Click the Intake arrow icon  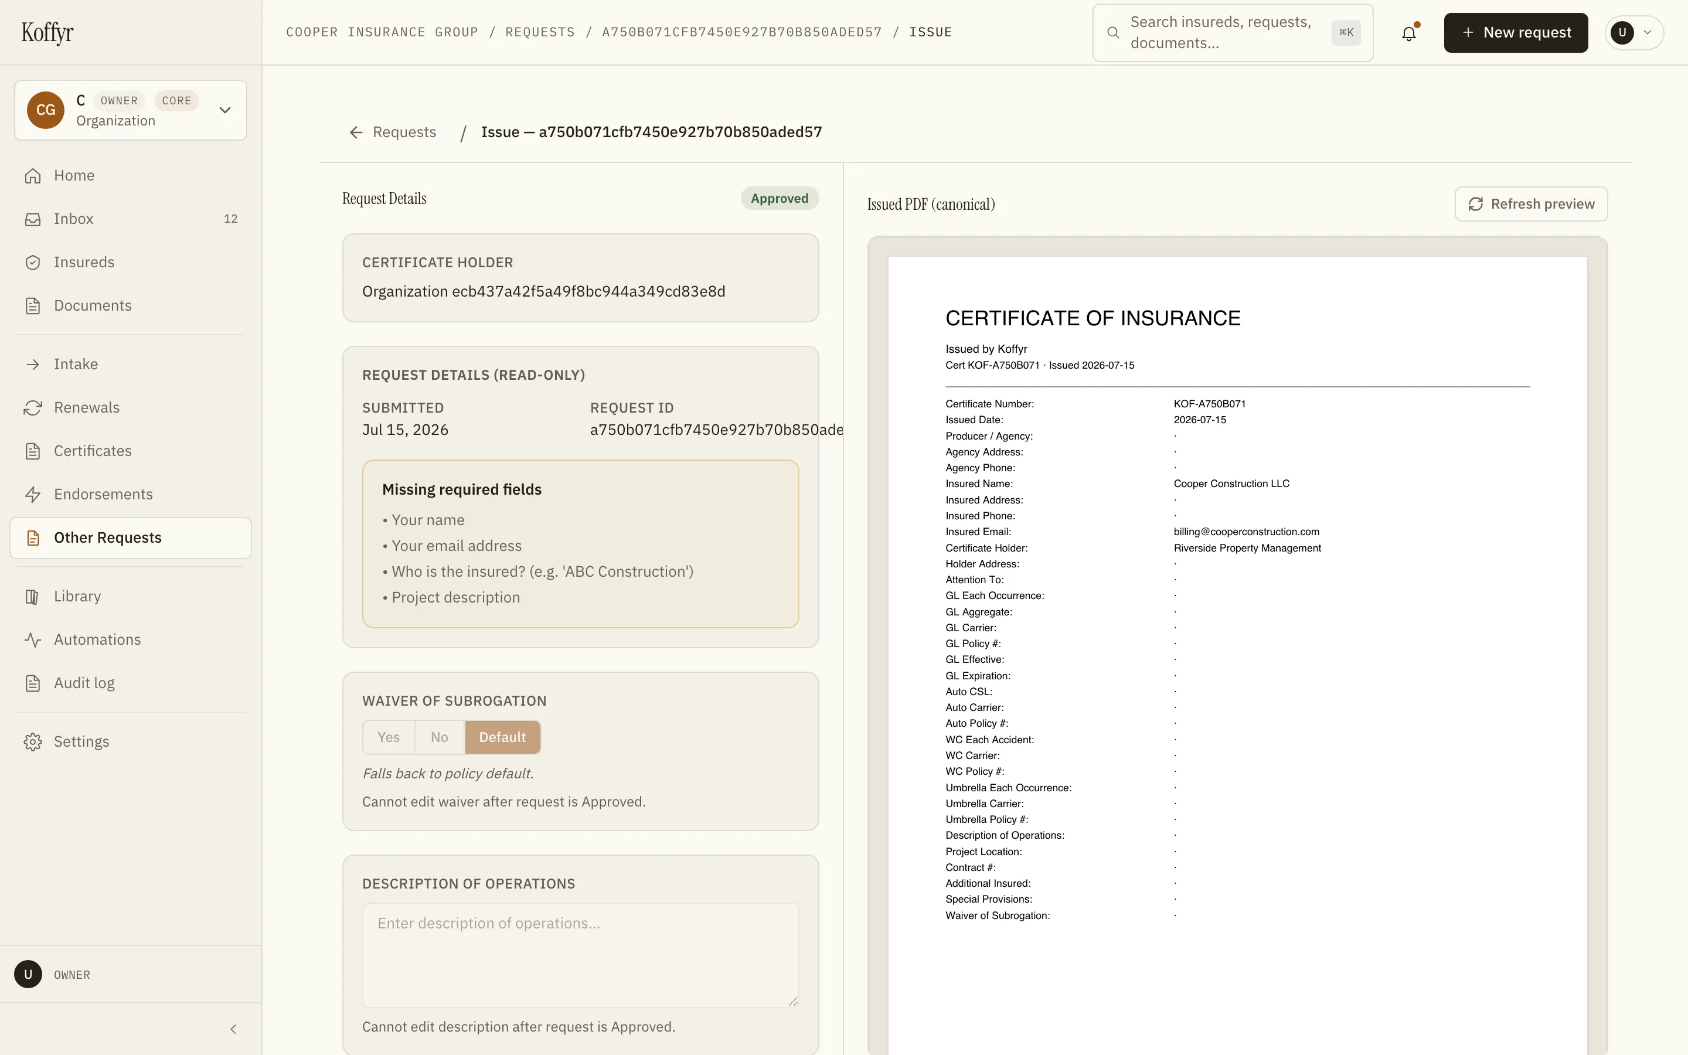pos(33,364)
